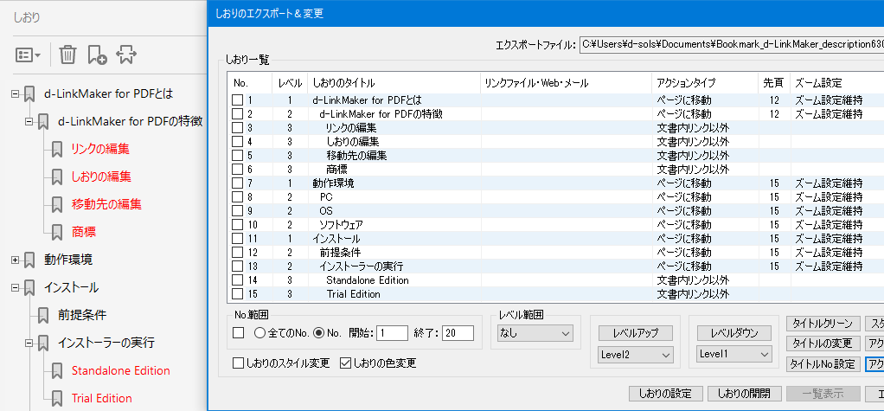Screen dimensions: 884x411
Task: Open the Level1 dropdown under レベルダウン
Action: pos(734,354)
